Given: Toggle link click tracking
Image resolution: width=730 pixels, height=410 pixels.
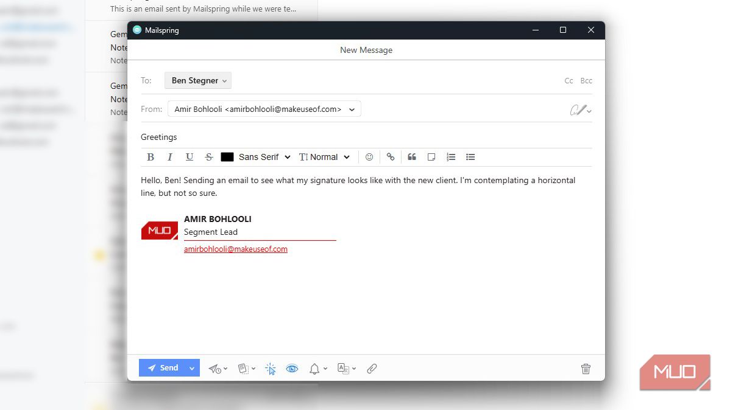Looking at the screenshot, I should point(271,369).
